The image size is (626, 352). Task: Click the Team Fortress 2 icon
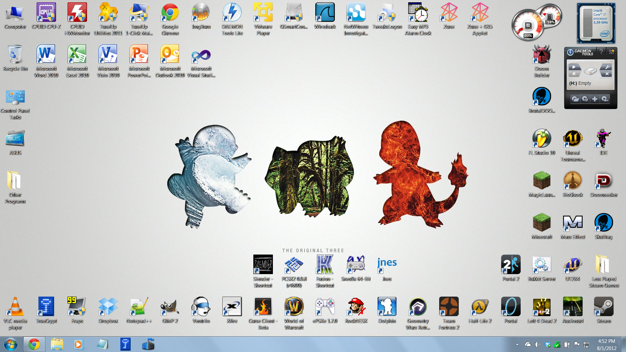point(449,307)
